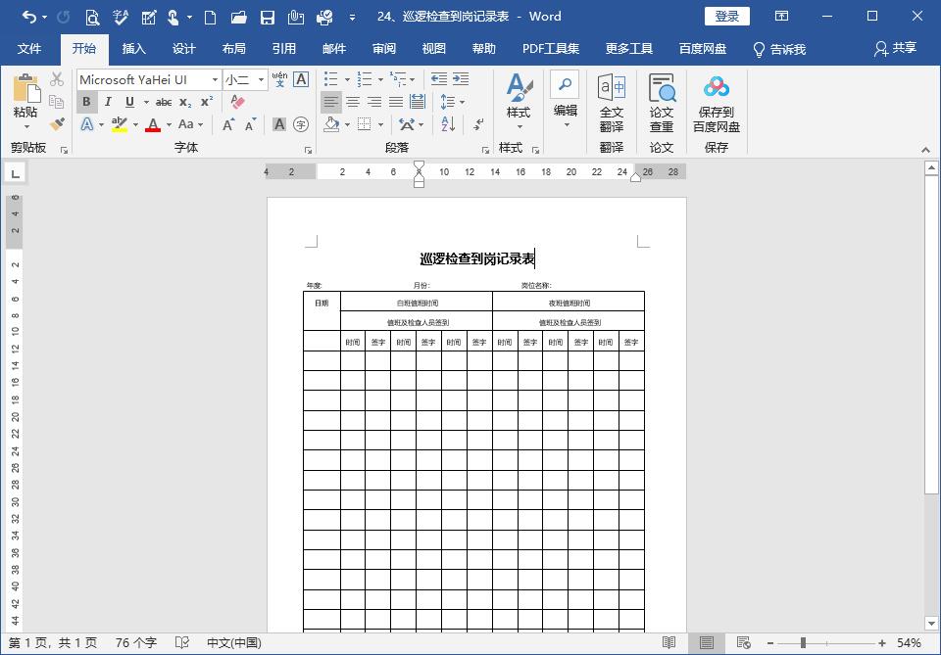Open the font name dropdown Microsoft YaHei UI
Screen dimensions: 941x655
(x=215, y=79)
